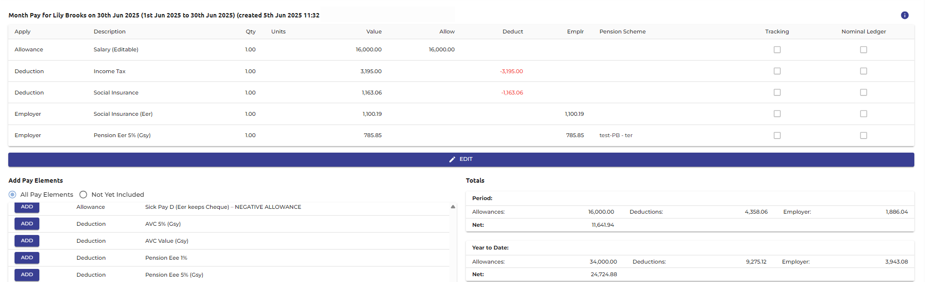Toggle Tracking checkbox for Social Insurance (Eer) row
Image resolution: width=925 pixels, height=282 pixels.
click(777, 114)
